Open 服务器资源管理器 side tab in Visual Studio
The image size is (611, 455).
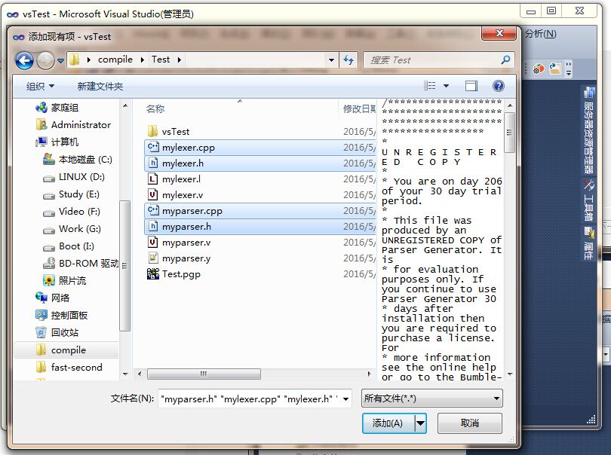coord(589,131)
